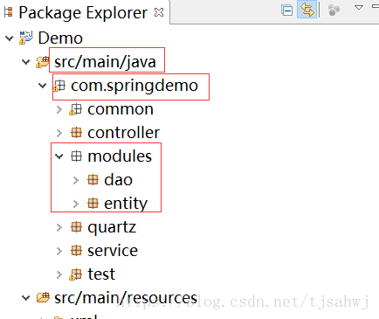Click the quartz package icon

(76, 227)
